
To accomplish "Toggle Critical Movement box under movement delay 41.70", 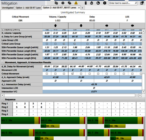I will [98, 74].
